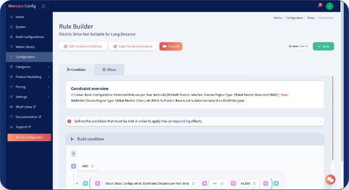Click drag handle on the >= block

(x=222, y=183)
